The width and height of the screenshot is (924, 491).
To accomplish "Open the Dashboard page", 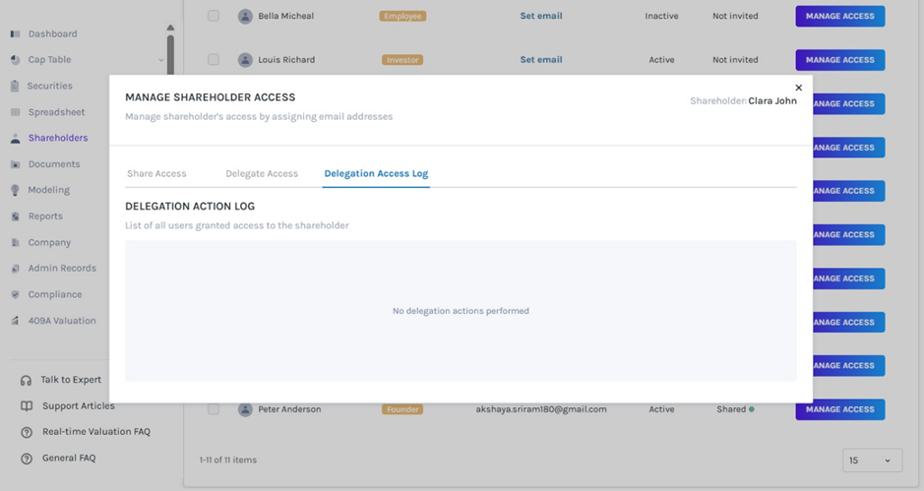I will [x=52, y=33].
